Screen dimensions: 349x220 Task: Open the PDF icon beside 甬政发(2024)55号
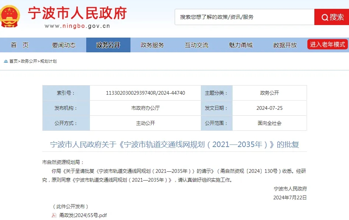pos(54,215)
